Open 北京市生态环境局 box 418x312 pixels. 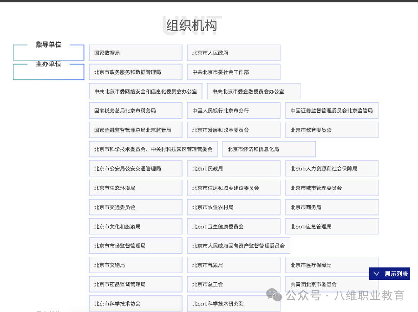click(135, 188)
